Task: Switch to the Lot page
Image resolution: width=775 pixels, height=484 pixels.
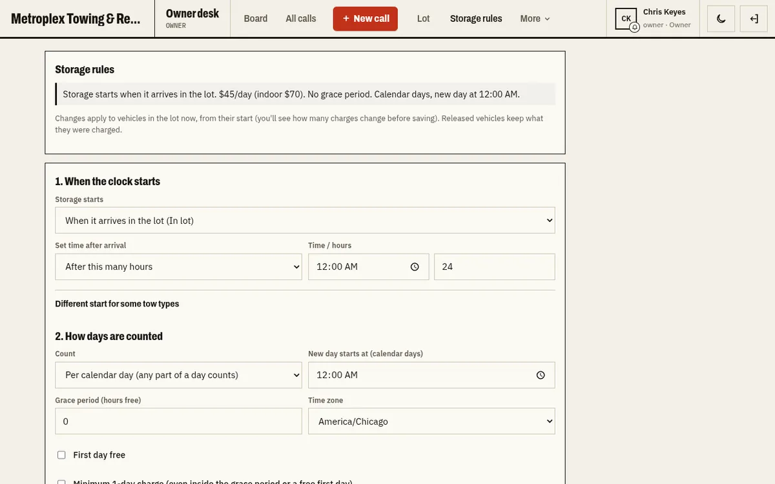Action: pos(424,19)
